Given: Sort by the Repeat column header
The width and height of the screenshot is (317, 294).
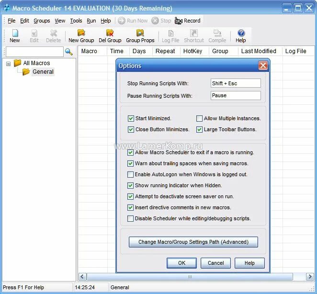Looking at the screenshot, I should [x=166, y=51].
